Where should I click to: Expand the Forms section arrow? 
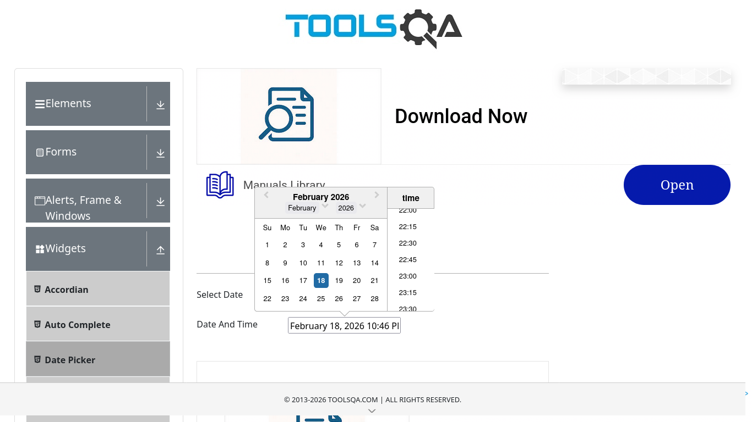pyautogui.click(x=160, y=153)
